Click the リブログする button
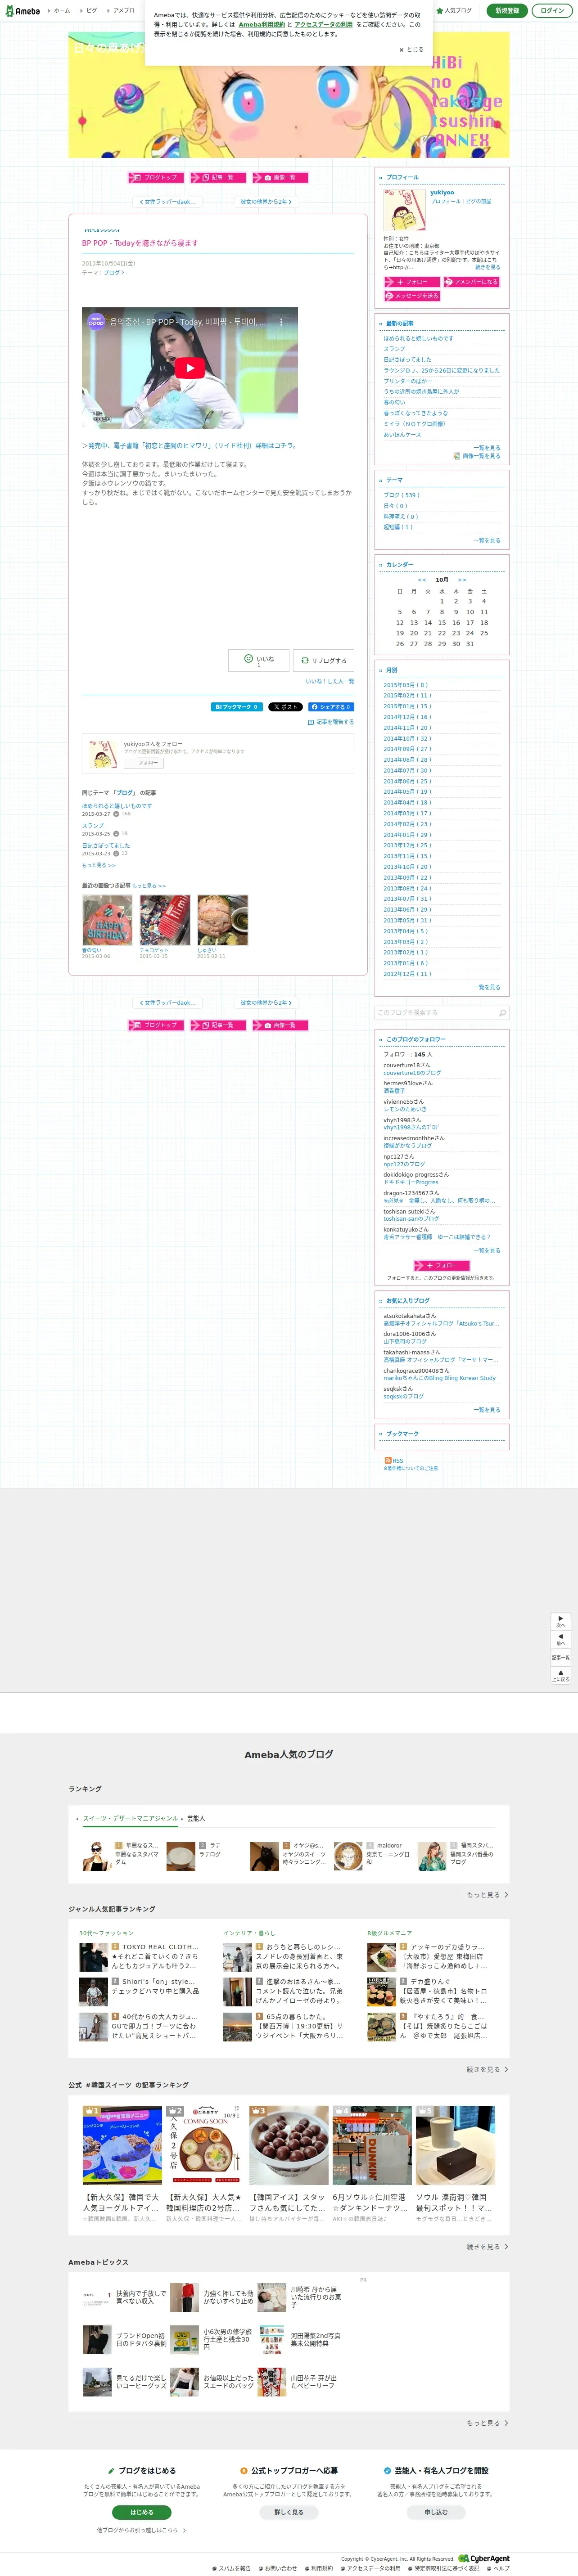The width and height of the screenshot is (578, 2576). click(324, 661)
